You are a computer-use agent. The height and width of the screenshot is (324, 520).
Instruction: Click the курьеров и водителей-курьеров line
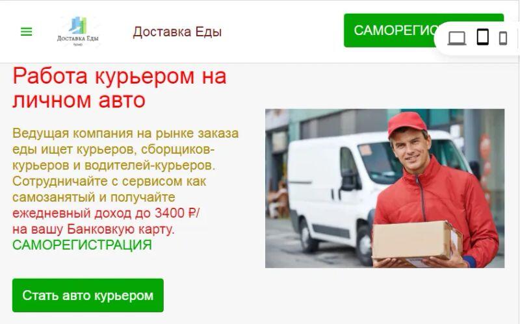[114, 165]
